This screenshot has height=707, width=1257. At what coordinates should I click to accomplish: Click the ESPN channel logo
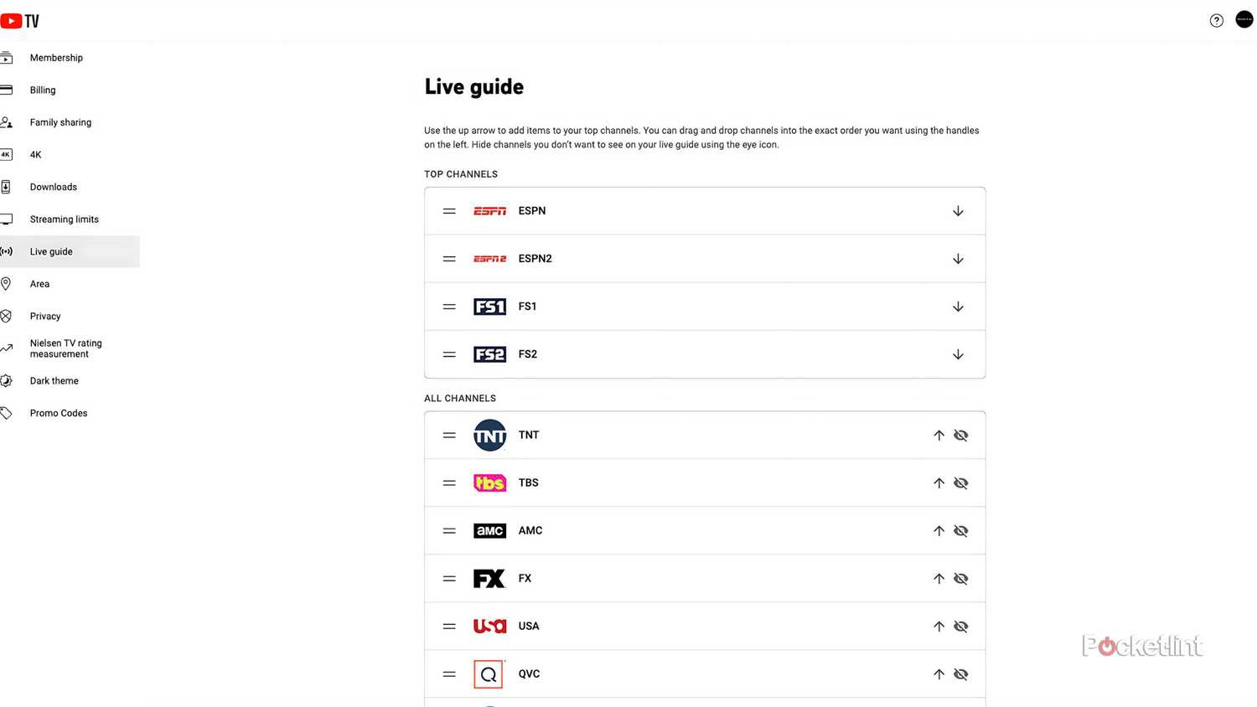pos(489,211)
